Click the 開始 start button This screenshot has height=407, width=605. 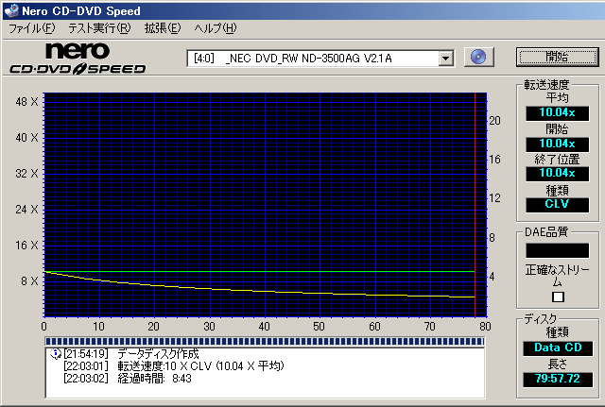click(x=557, y=57)
